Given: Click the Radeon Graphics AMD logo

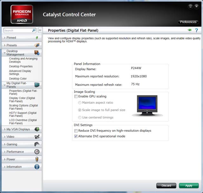Looking at the screenshot, I should click(x=22, y=14).
